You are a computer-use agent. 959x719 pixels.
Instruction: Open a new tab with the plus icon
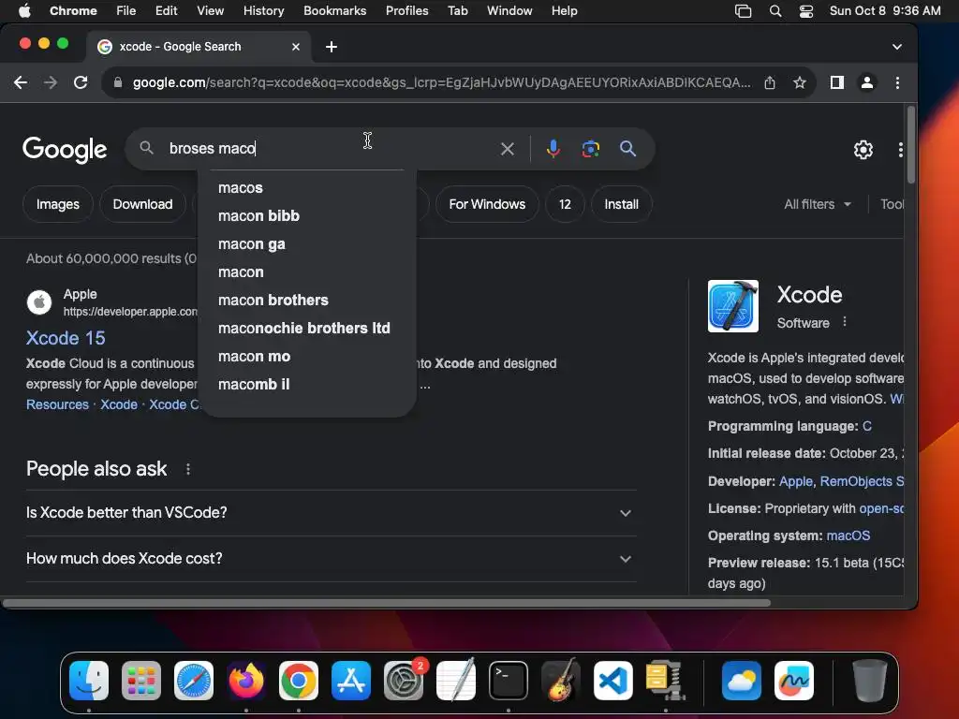pos(331,47)
